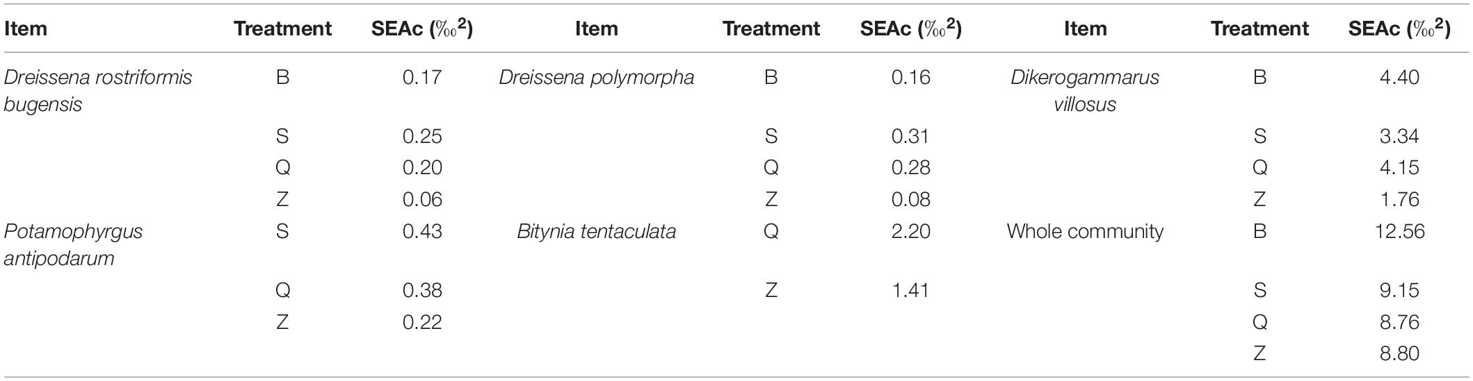Select the 0.06 value for treatment Z
This screenshot has height=381, width=1473.
(x=422, y=200)
